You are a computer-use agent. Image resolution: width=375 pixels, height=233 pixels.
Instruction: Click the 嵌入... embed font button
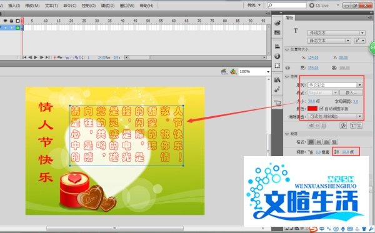[351, 92]
